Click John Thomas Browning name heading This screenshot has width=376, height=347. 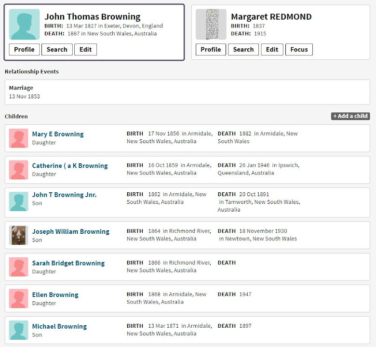coord(93,17)
